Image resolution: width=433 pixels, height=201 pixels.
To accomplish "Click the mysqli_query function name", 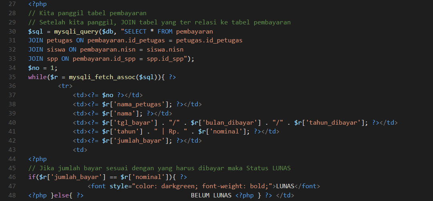I will pos(76,32).
